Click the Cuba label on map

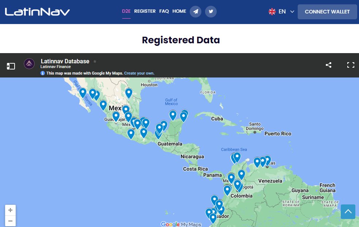217,119
